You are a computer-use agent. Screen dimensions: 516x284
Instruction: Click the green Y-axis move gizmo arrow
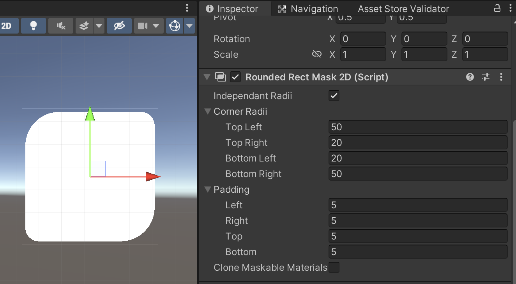click(x=90, y=114)
